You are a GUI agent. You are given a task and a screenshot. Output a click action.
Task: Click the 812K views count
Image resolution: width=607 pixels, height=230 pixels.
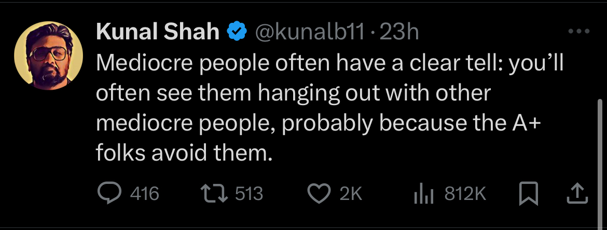[x=465, y=194]
